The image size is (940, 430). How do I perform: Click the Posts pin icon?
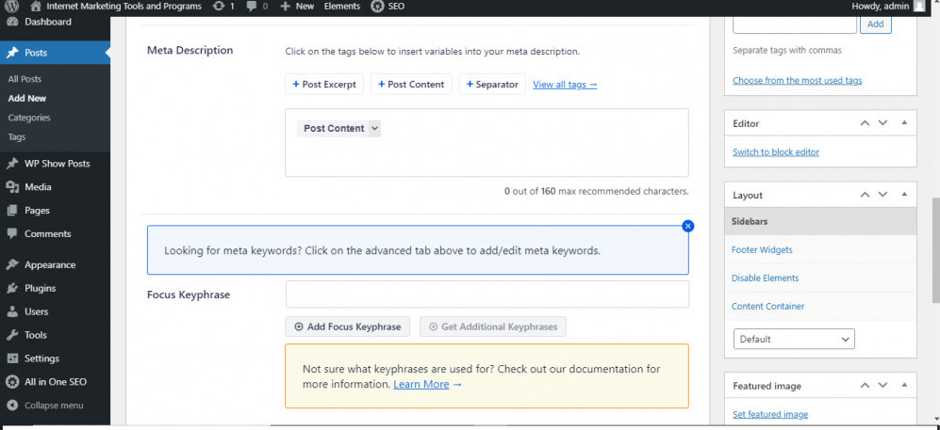[12, 53]
